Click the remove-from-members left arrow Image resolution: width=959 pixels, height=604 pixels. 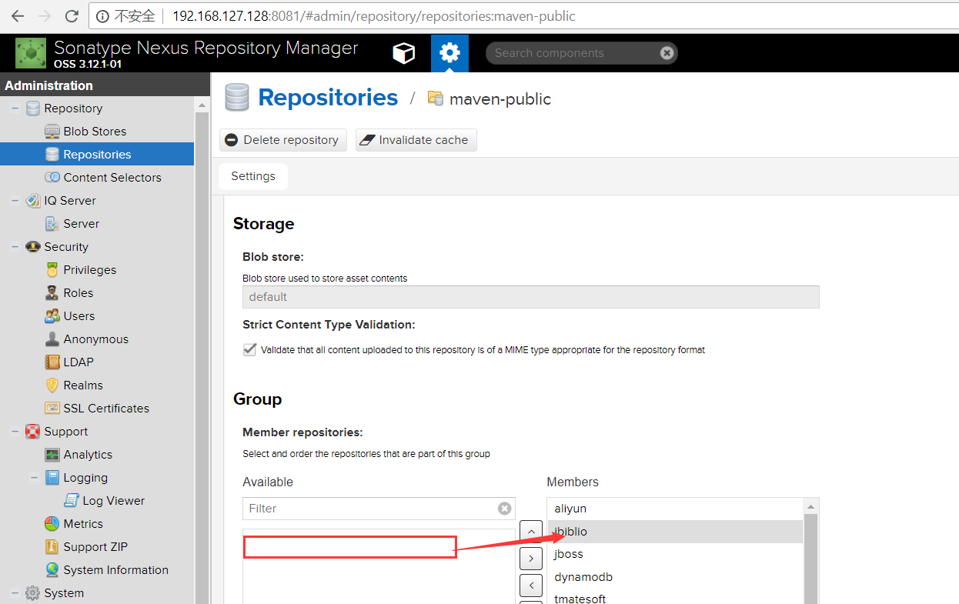tap(530, 586)
